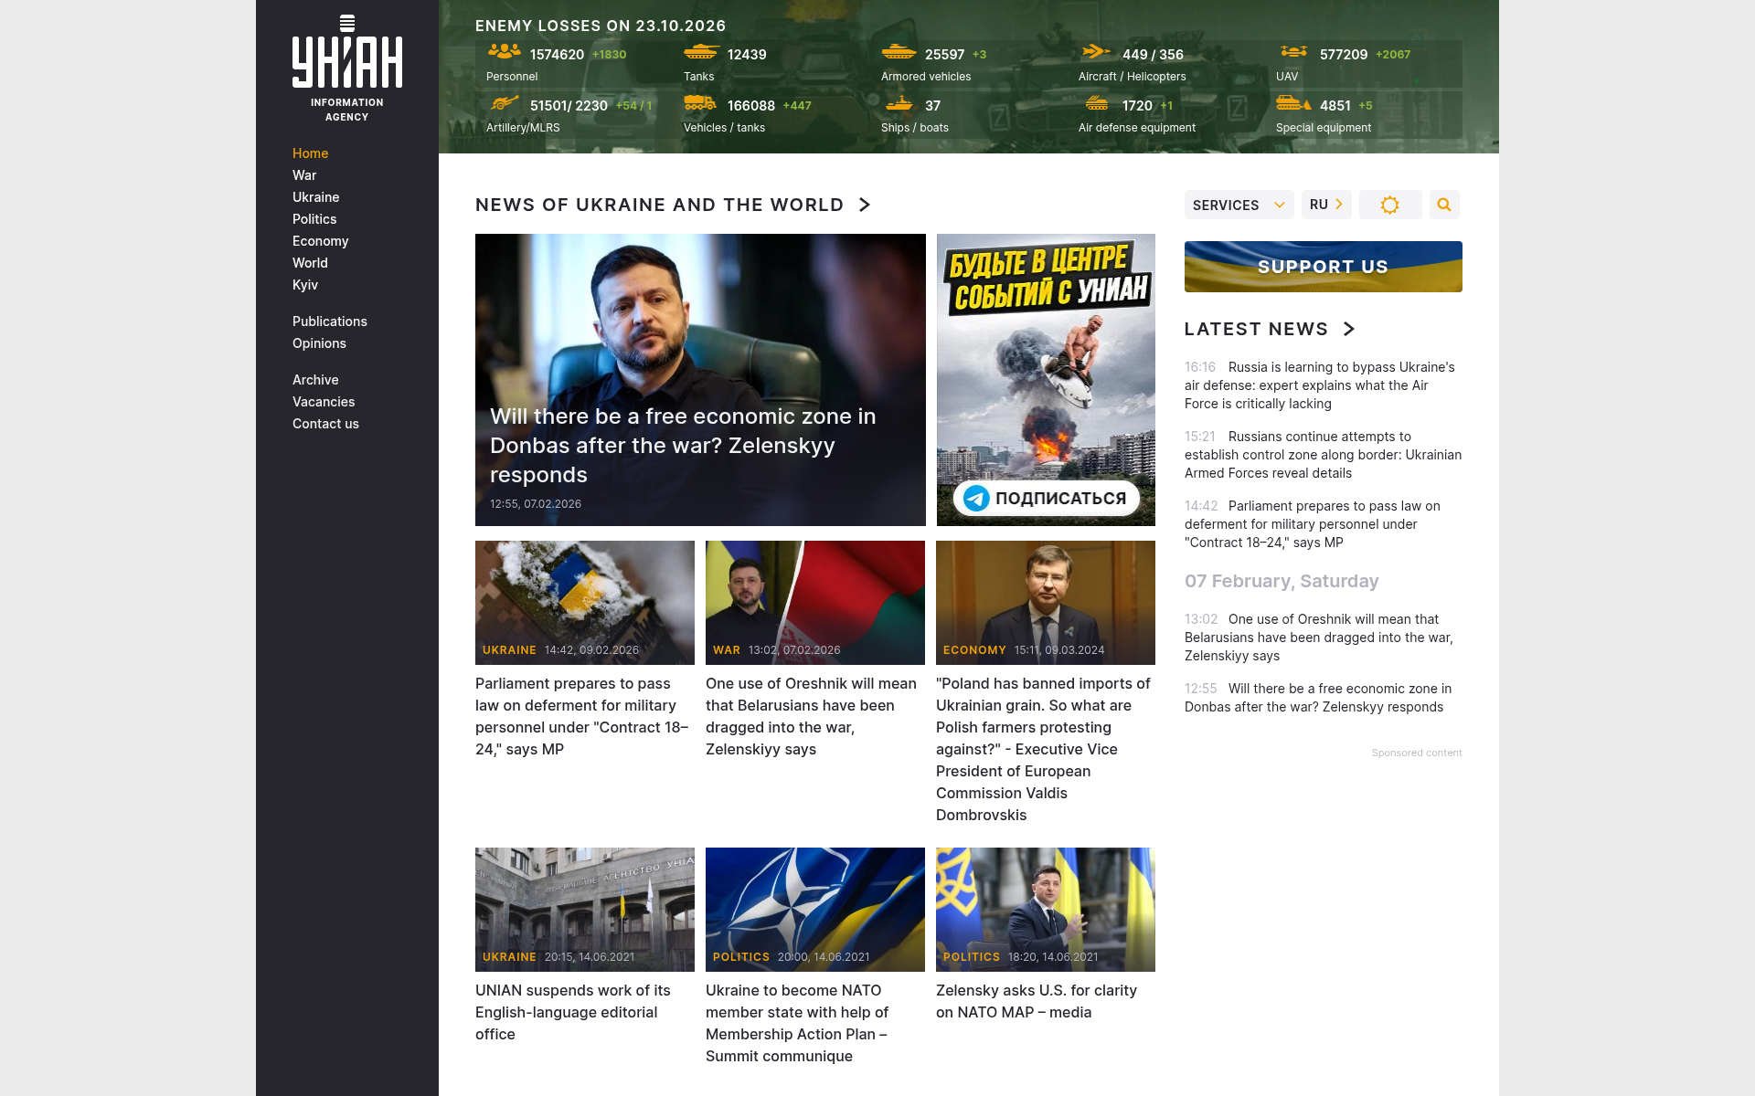This screenshot has width=1755, height=1096.
Task: Click the Armored vehicles icon
Action: pyautogui.click(x=899, y=52)
